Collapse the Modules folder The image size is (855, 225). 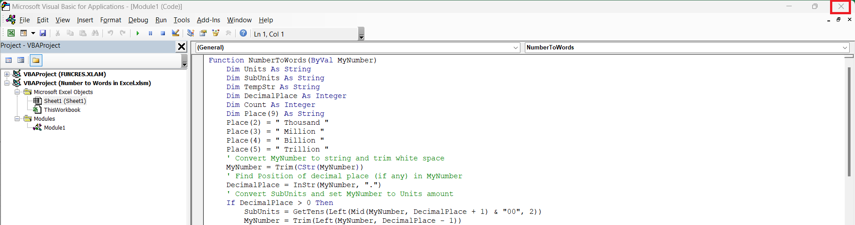click(x=17, y=119)
